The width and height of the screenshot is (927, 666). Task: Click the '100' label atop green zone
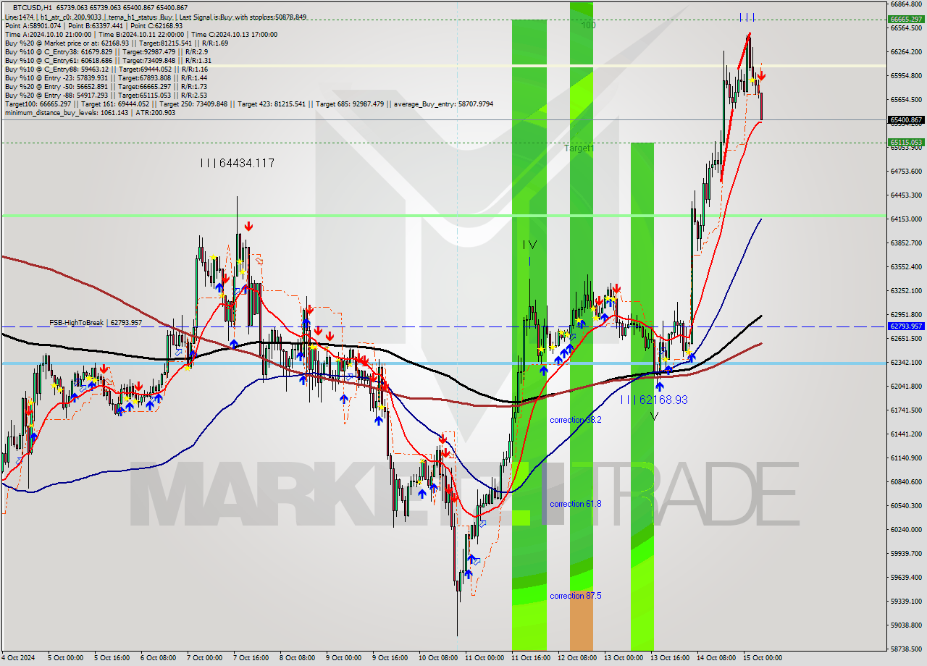[x=588, y=25]
